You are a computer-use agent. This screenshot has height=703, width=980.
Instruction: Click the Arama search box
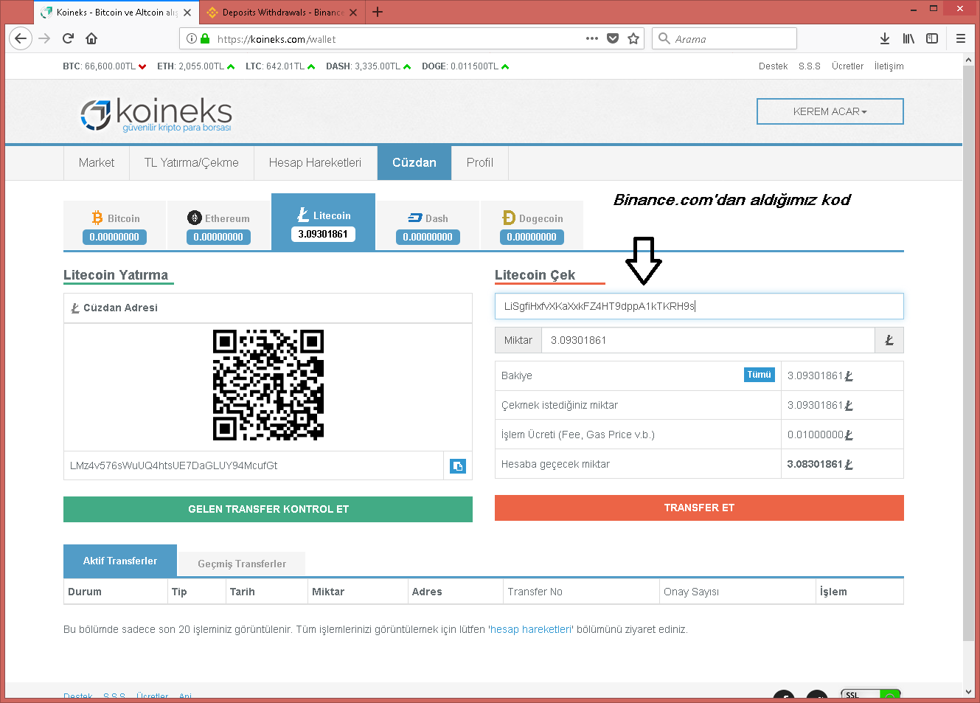[x=724, y=39]
